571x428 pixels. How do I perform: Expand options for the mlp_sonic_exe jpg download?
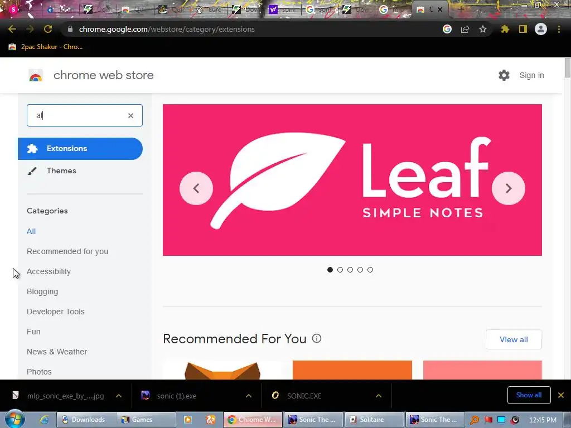tap(119, 396)
